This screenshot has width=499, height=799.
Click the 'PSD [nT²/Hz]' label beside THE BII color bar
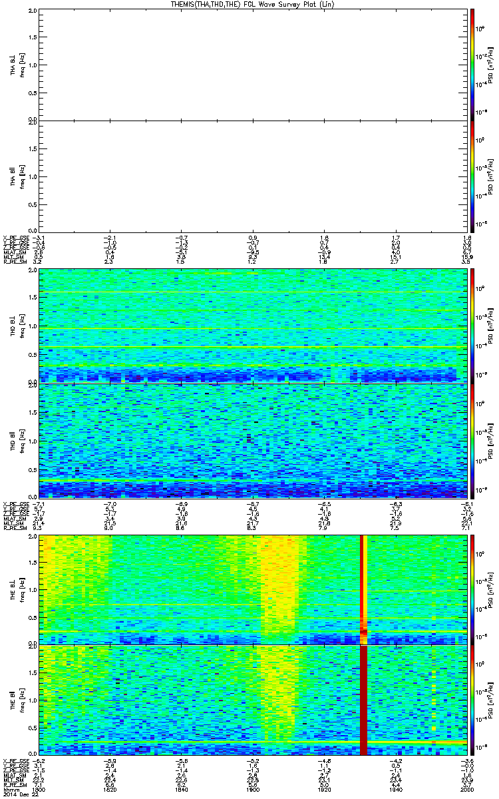(x=490, y=699)
